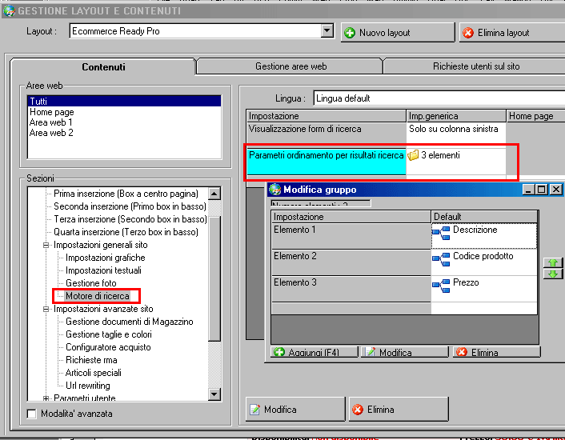Click the Nuovo layout button
565x440 pixels.
[398, 33]
